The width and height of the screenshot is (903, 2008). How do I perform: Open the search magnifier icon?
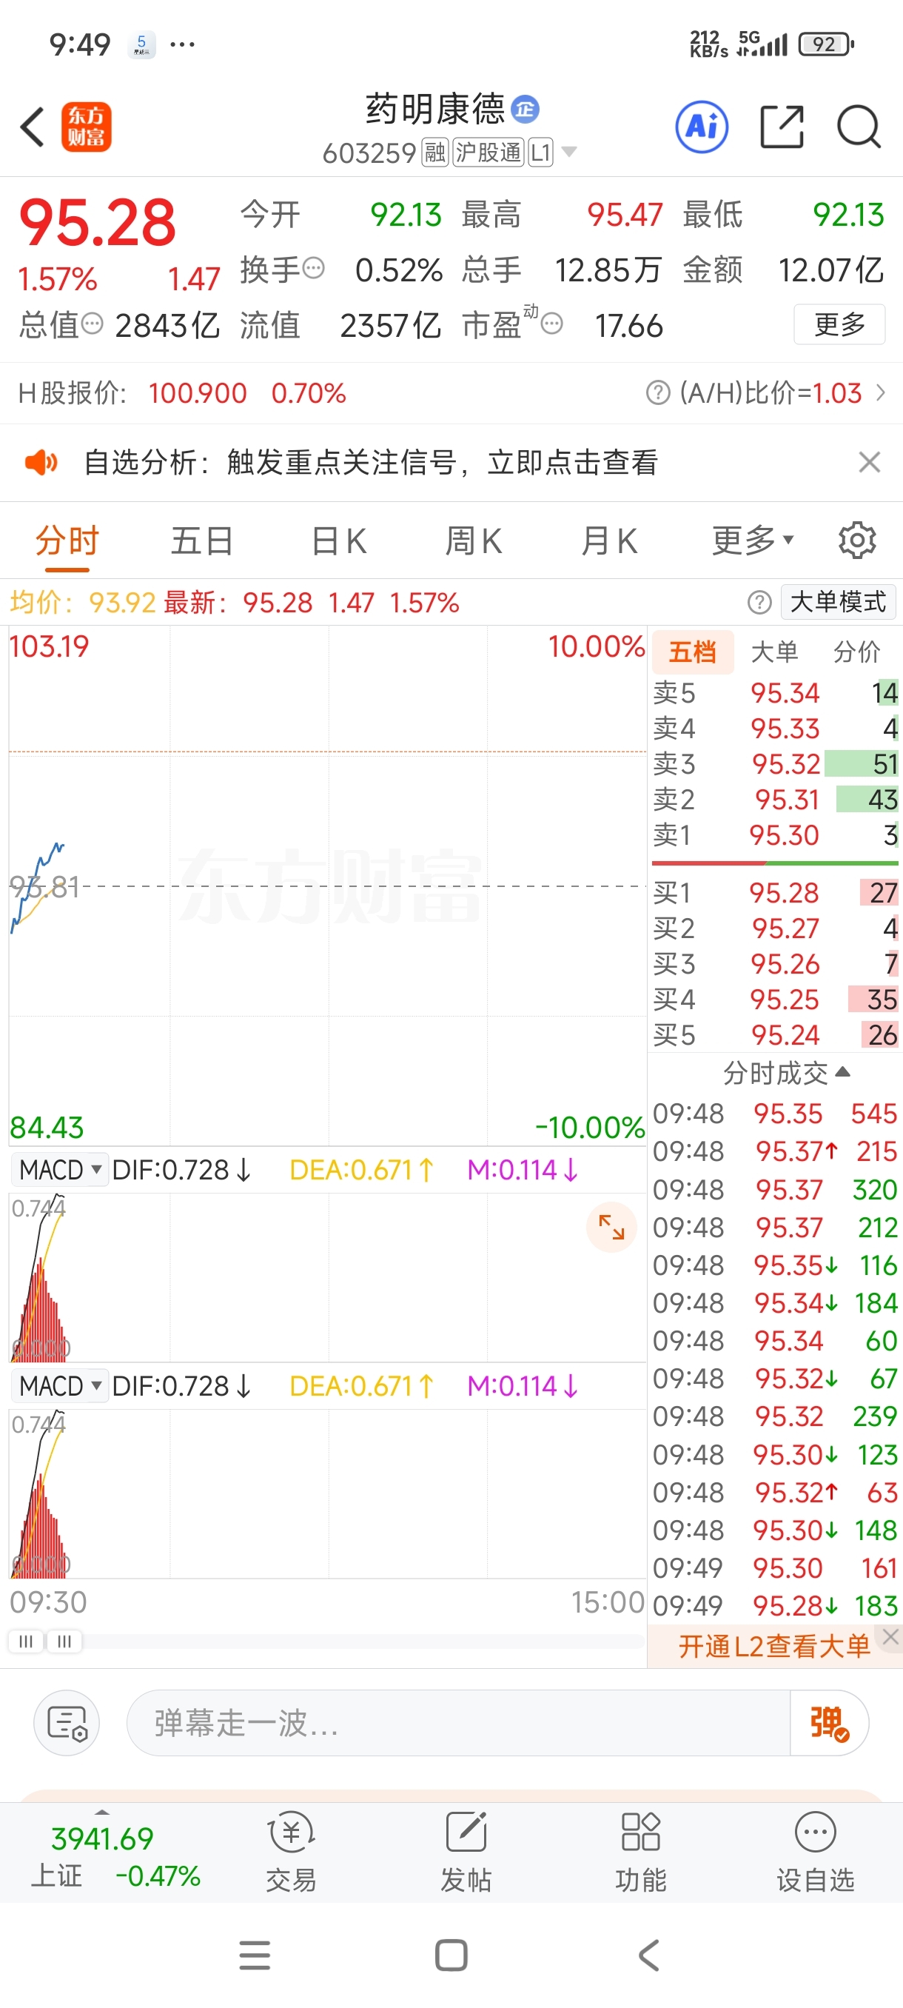tap(859, 127)
